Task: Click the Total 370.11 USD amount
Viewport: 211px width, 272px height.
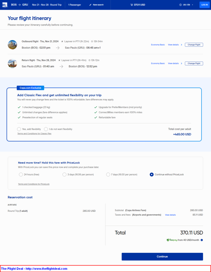Action: [x=191, y=233]
